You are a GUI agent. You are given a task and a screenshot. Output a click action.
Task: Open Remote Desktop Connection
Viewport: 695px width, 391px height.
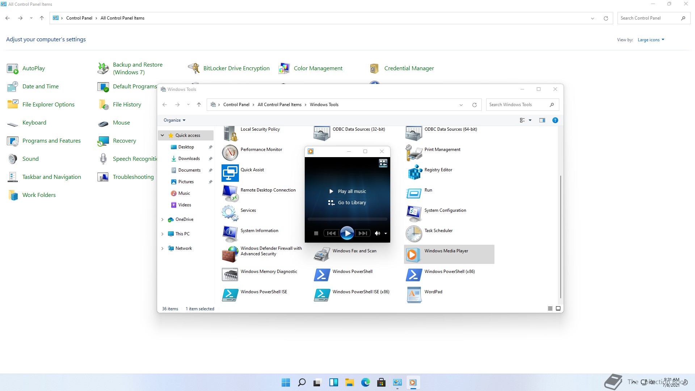click(259, 193)
